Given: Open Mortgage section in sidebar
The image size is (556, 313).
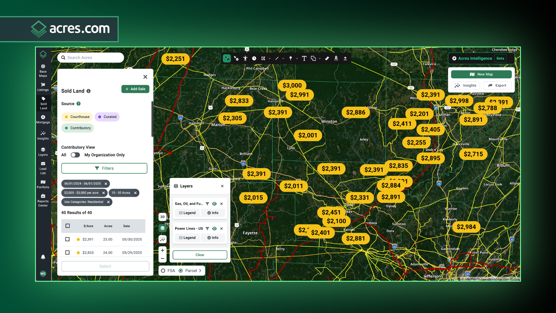Looking at the screenshot, I should click(x=43, y=119).
